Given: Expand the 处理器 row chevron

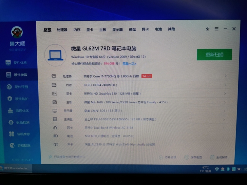Looking at the screenshot, I should tap(226, 76).
